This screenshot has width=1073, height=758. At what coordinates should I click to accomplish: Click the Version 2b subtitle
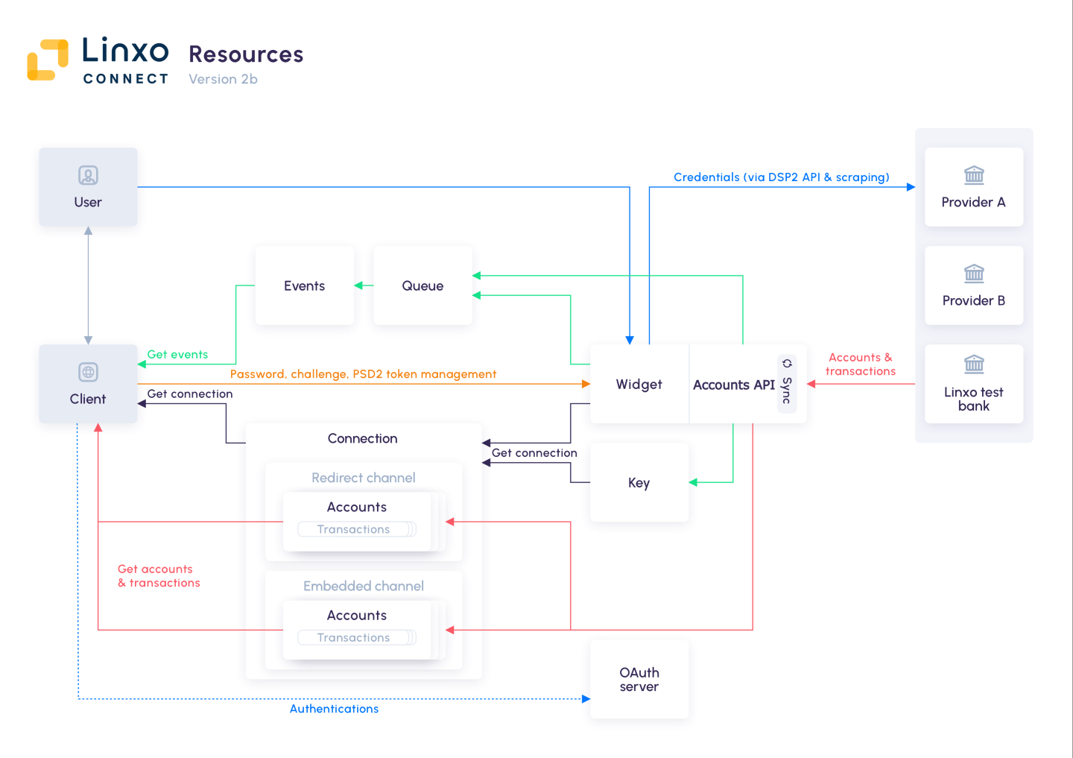[223, 79]
